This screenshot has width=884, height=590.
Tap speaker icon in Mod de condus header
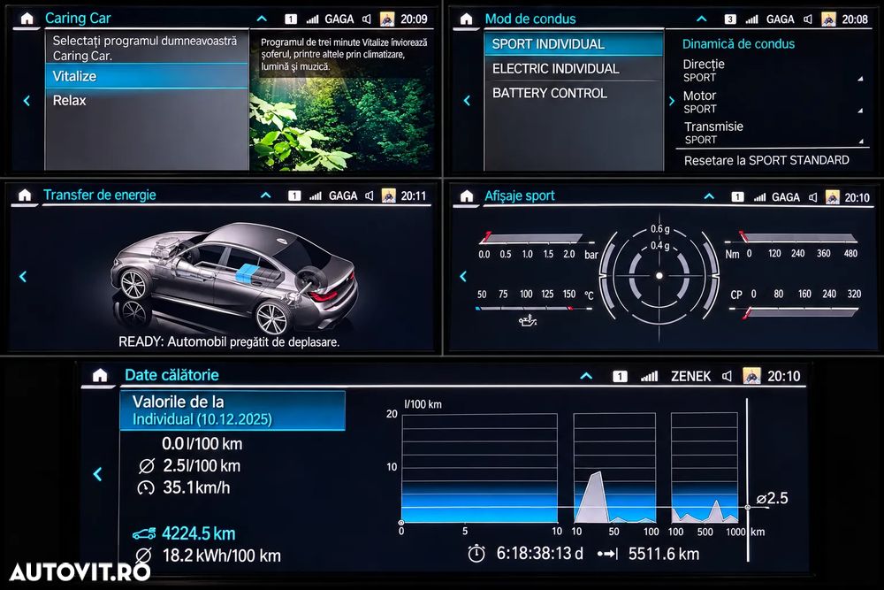click(x=808, y=19)
